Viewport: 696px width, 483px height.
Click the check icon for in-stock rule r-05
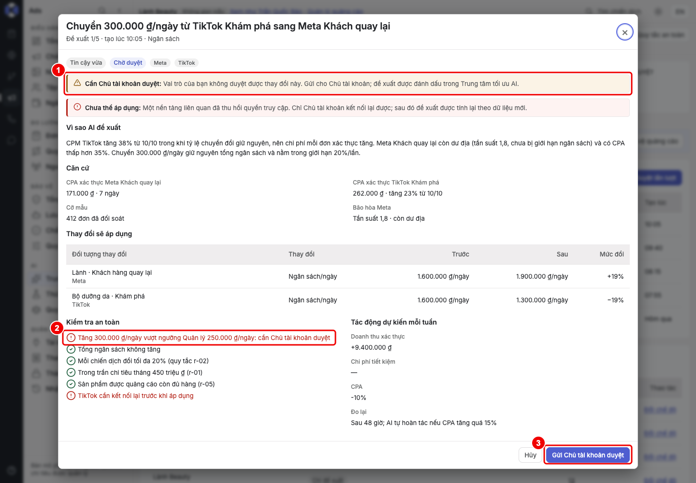71,384
